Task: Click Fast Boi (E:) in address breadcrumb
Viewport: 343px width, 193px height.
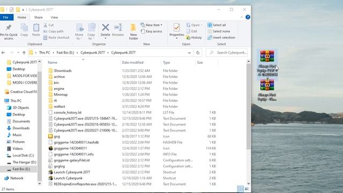Action: click(65, 53)
